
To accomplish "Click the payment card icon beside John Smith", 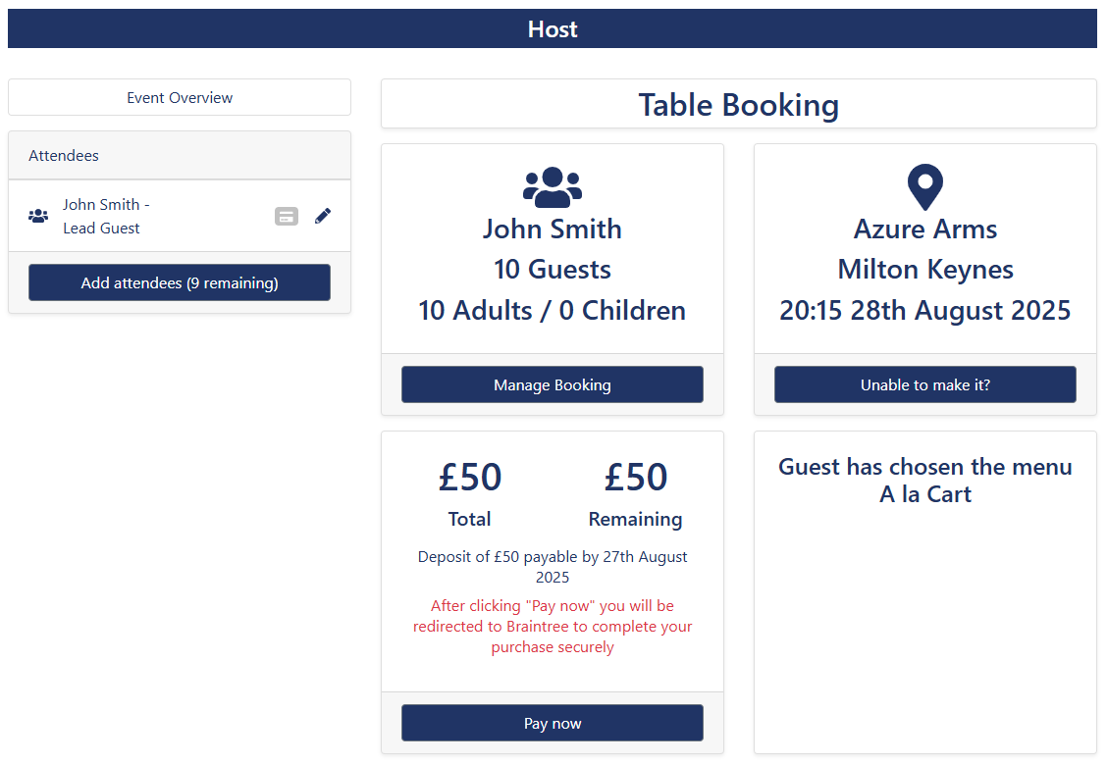I will click(x=287, y=216).
